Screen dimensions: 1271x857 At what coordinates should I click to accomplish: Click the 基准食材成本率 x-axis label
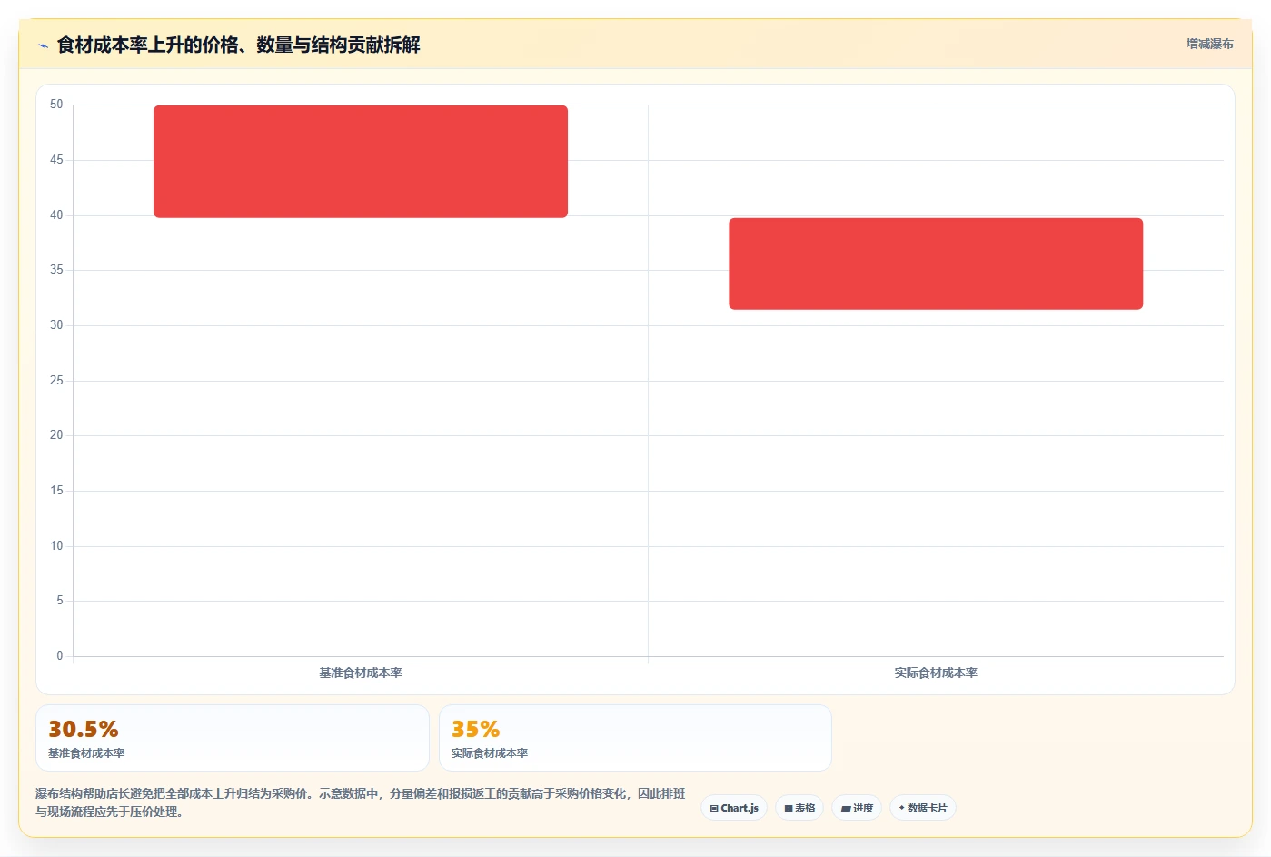point(361,673)
